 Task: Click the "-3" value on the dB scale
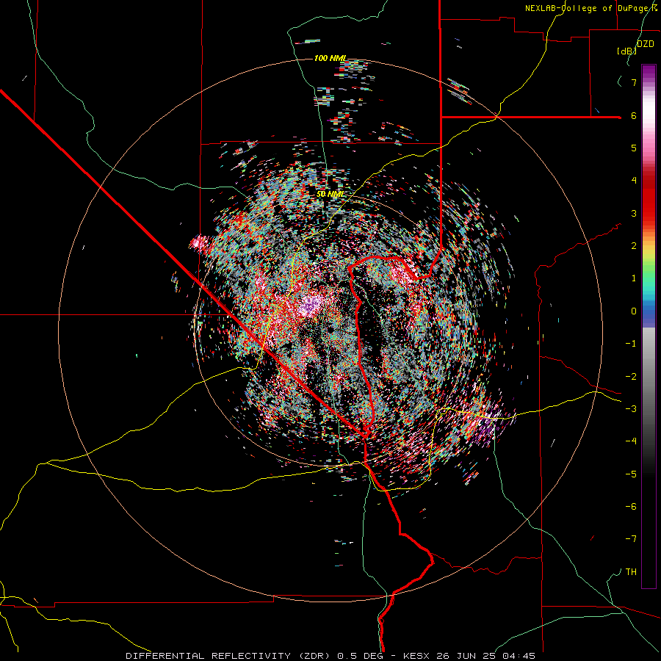[631, 409]
